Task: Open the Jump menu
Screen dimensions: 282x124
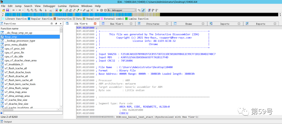Action: point(18,6)
